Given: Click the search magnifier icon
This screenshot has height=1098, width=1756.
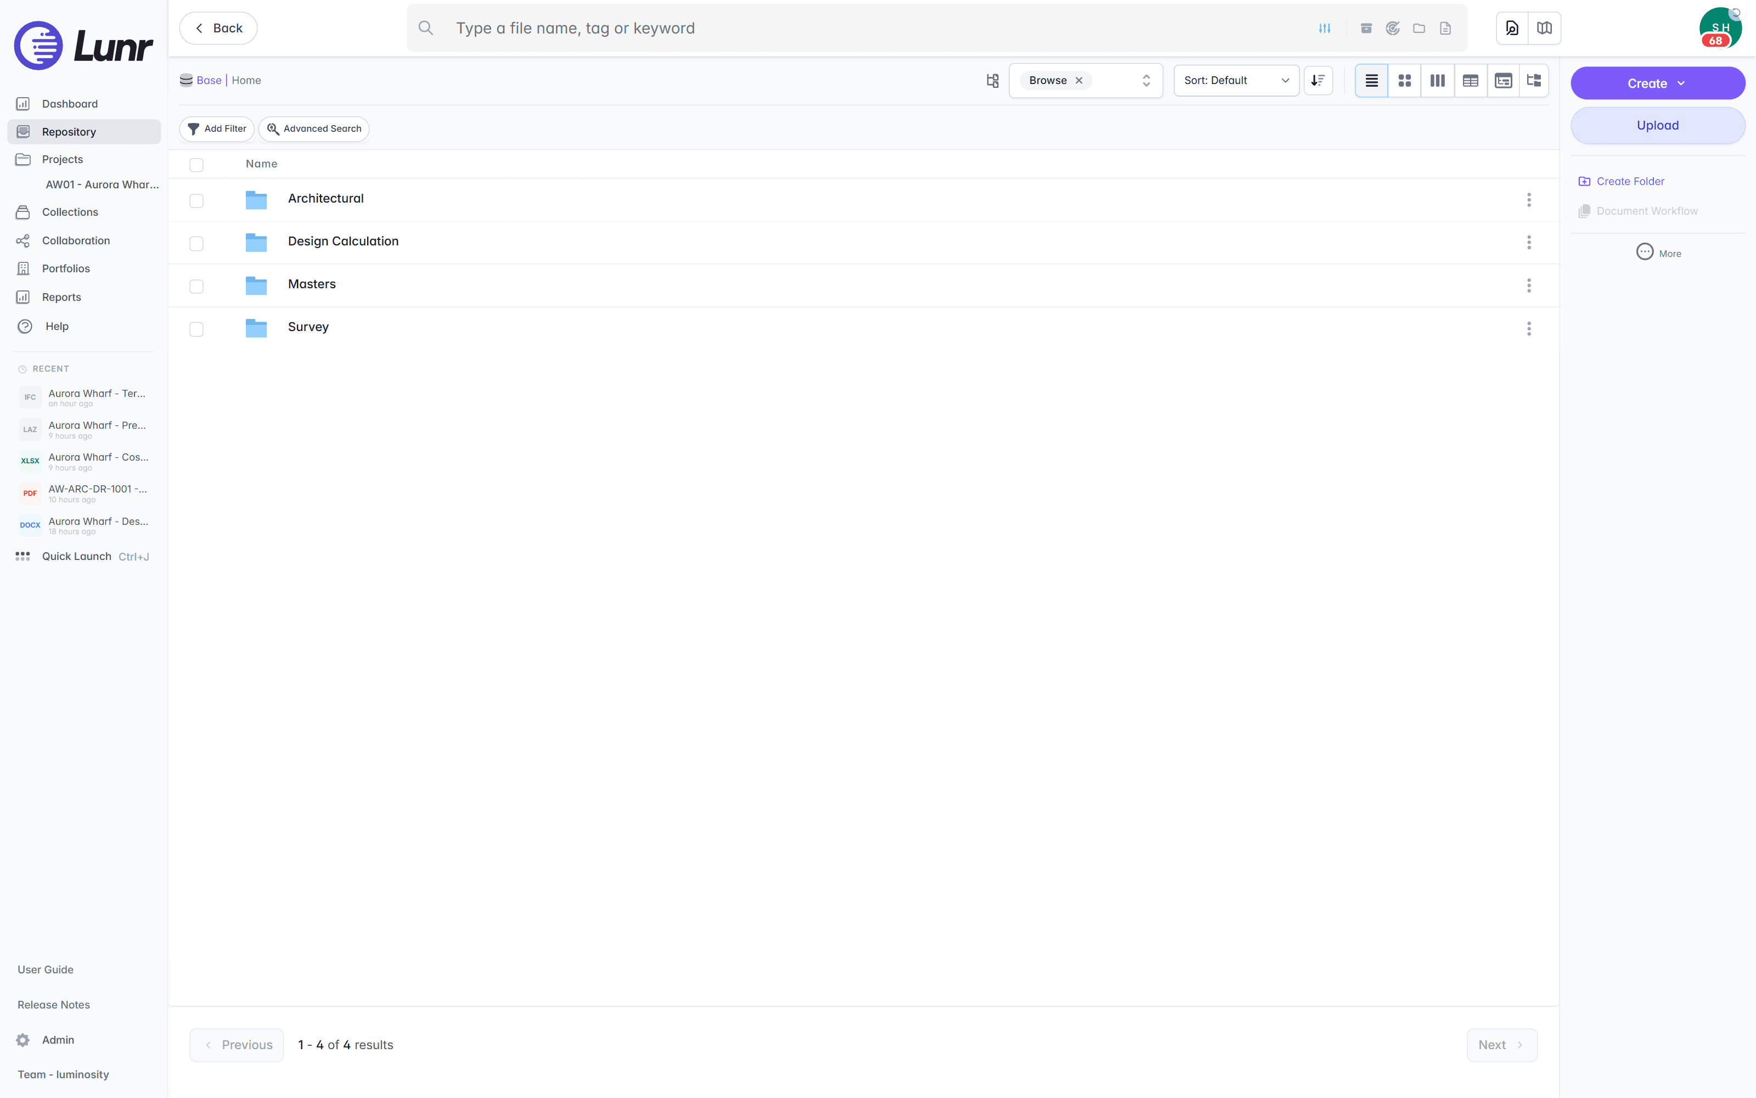Looking at the screenshot, I should 426,29.
